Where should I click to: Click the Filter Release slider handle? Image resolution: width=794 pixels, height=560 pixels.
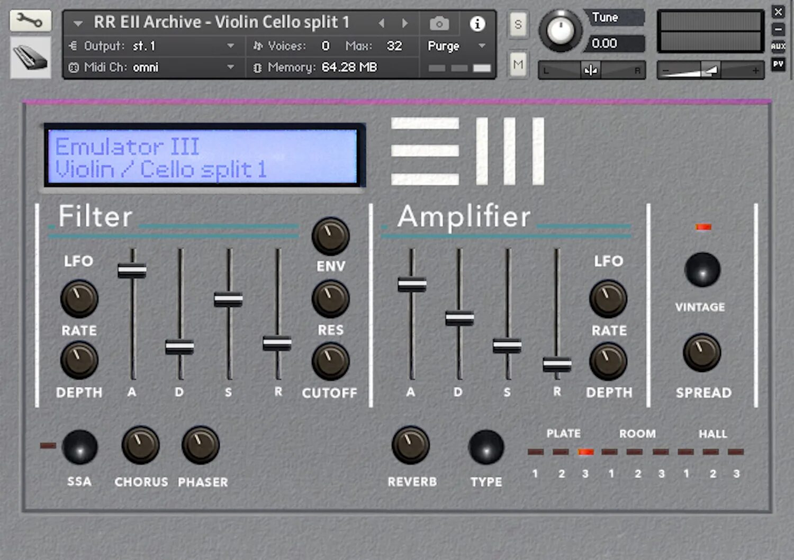point(277,343)
